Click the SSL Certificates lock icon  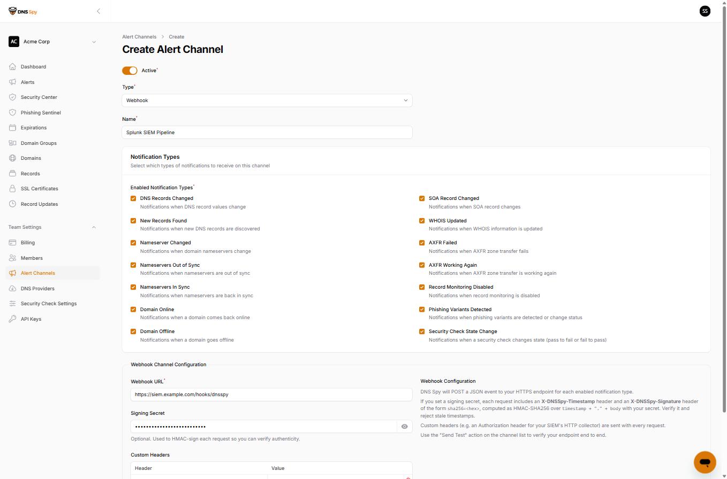(13, 189)
